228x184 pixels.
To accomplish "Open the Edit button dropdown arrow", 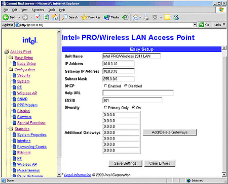I will (161, 17).
